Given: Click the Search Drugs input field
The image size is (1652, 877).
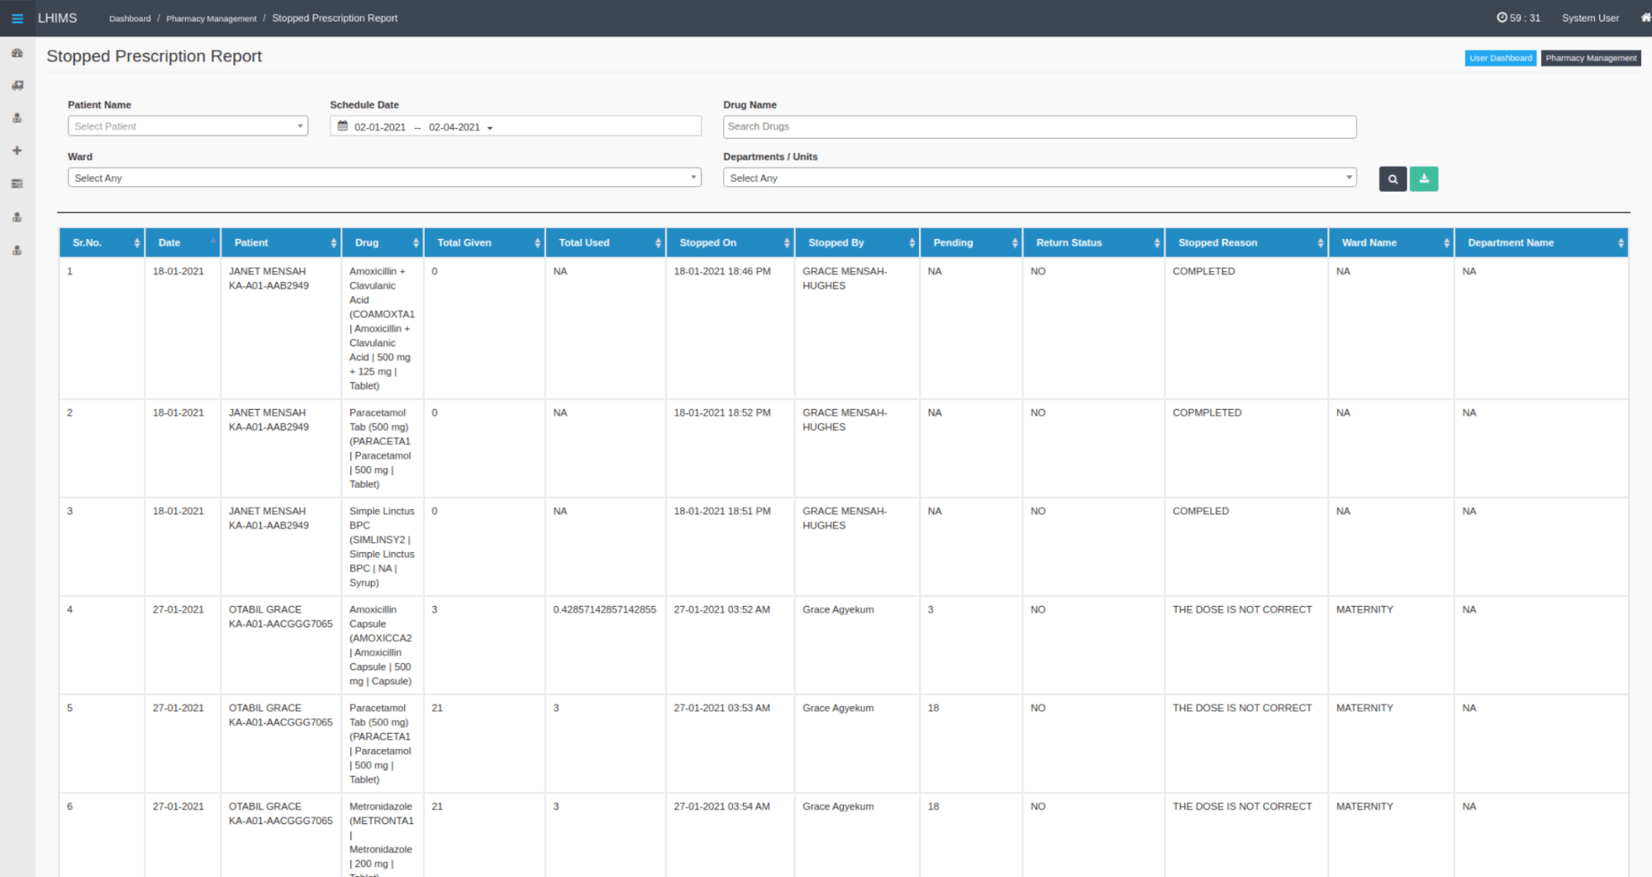Looking at the screenshot, I should [1039, 126].
